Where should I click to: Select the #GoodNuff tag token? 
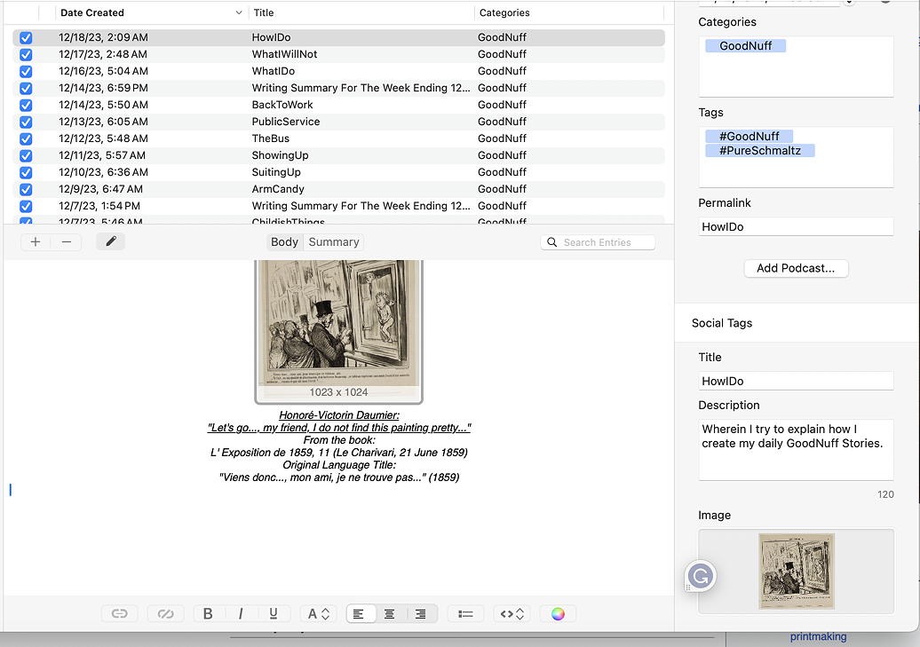pos(749,136)
